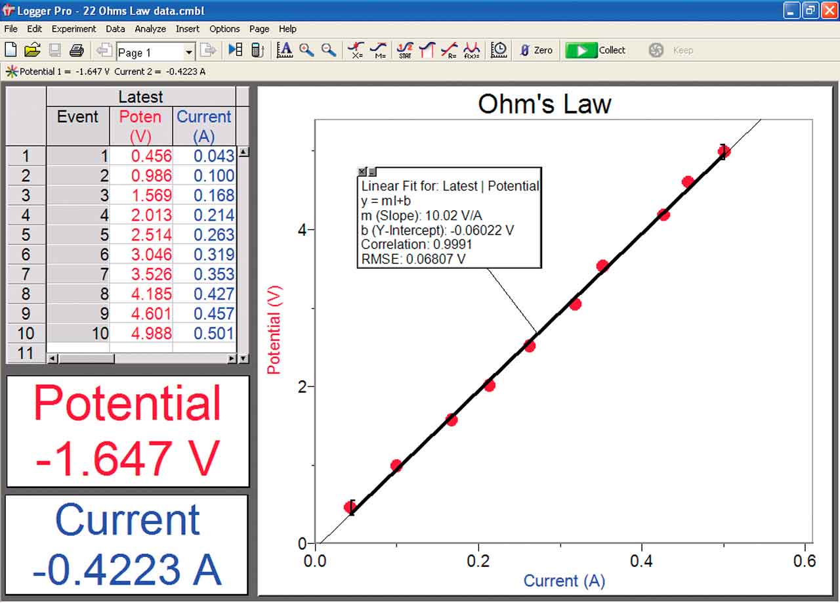Open the Page 1 dropdown list
This screenshot has height=603, width=840.
click(x=189, y=52)
